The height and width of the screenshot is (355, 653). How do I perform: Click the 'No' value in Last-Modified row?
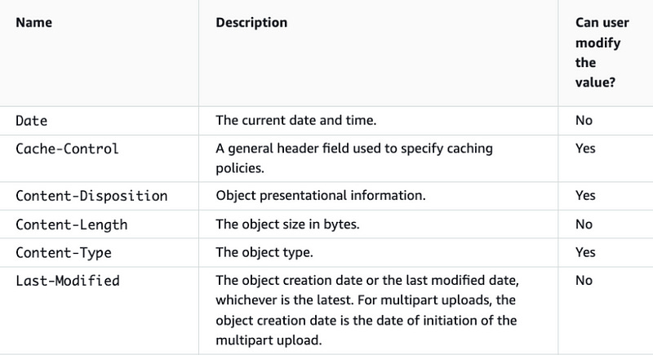click(x=584, y=281)
